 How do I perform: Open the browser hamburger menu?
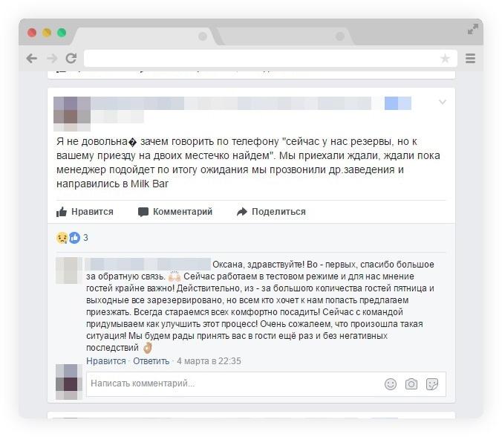[x=470, y=58]
